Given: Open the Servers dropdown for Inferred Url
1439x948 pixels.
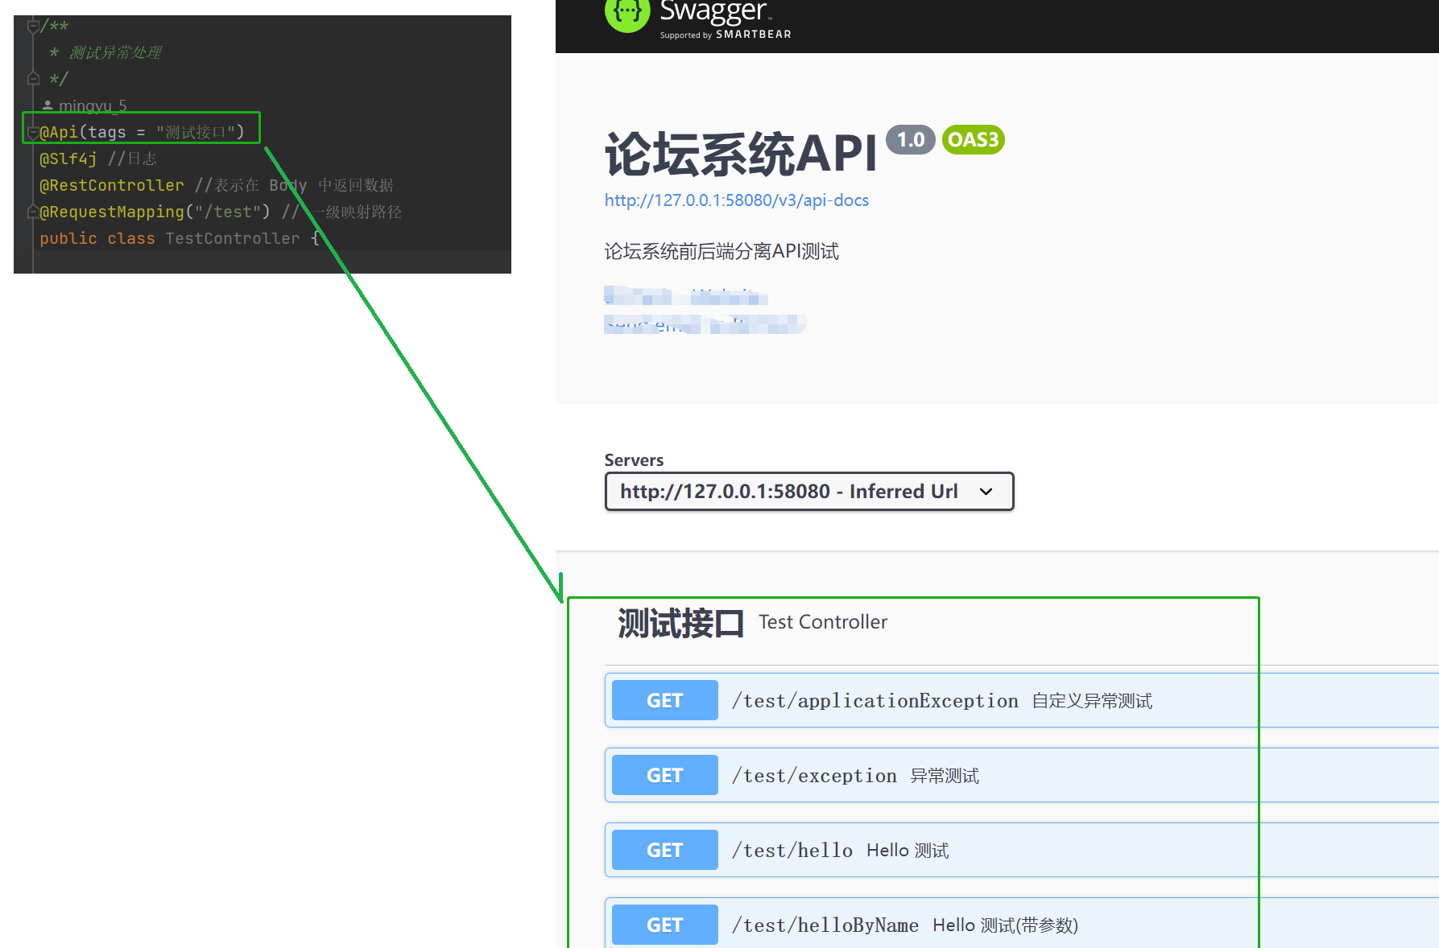Looking at the screenshot, I should tap(808, 491).
